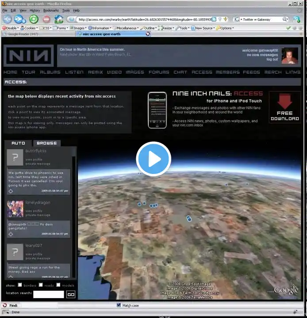307x318 pixels.
Task: Open the CSS dropdown in developer toolbar
Action: click(45, 28)
